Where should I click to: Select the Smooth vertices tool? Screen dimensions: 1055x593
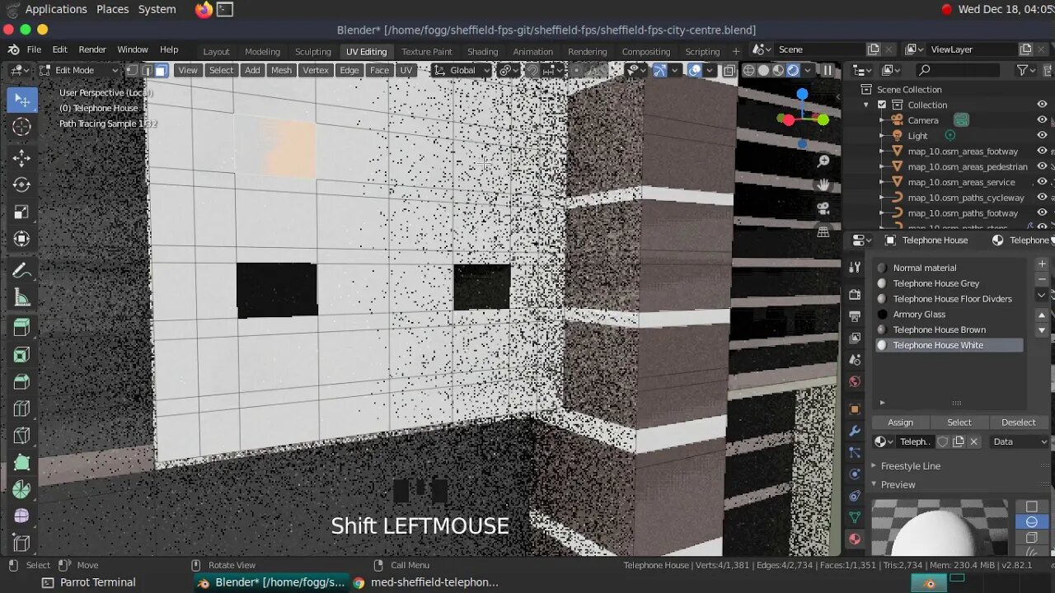(x=22, y=516)
